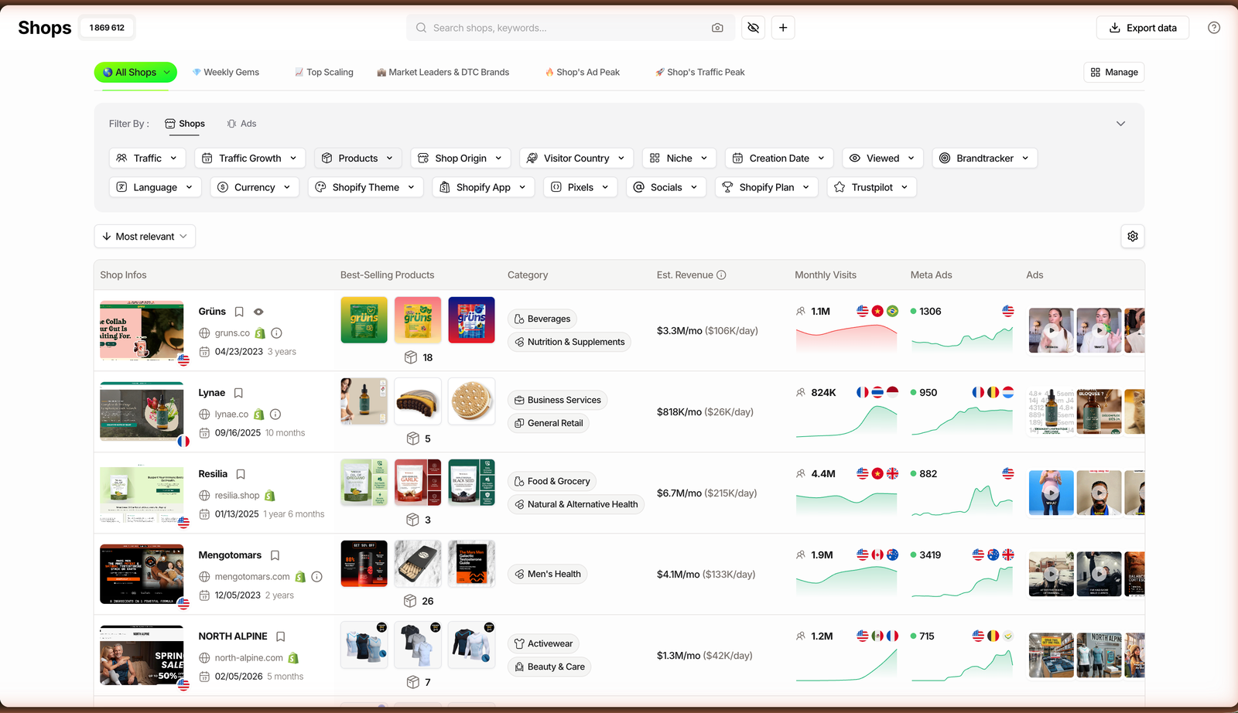Open All Shops tab dropdown
The image size is (1238, 713).
(x=135, y=72)
